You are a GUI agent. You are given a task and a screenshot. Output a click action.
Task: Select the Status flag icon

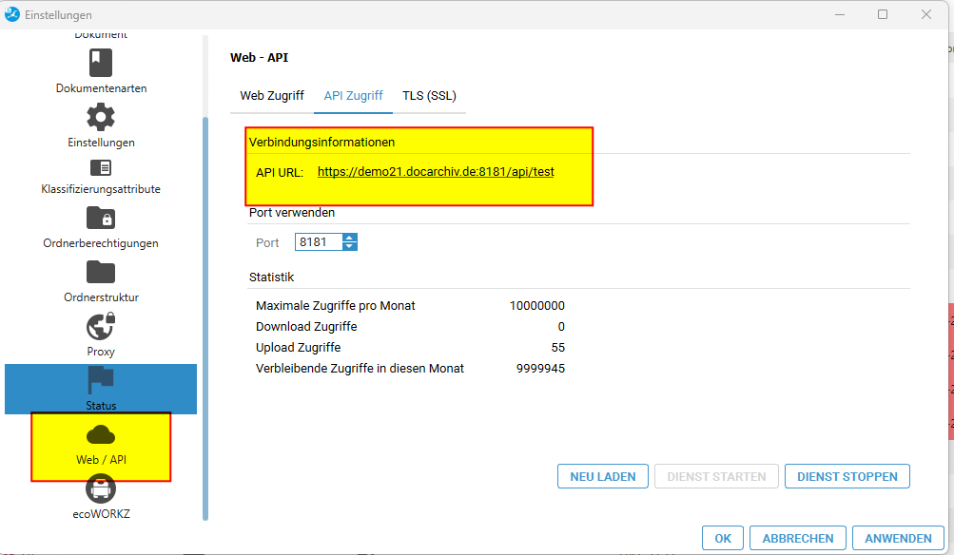coord(101,380)
